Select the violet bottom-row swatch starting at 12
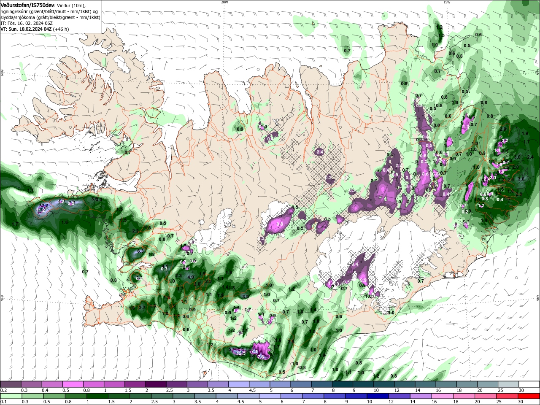This screenshot has height=405, width=540. pyautogui.click(x=399, y=396)
